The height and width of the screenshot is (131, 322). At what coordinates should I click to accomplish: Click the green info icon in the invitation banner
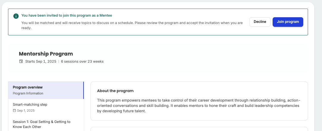tap(16, 16)
